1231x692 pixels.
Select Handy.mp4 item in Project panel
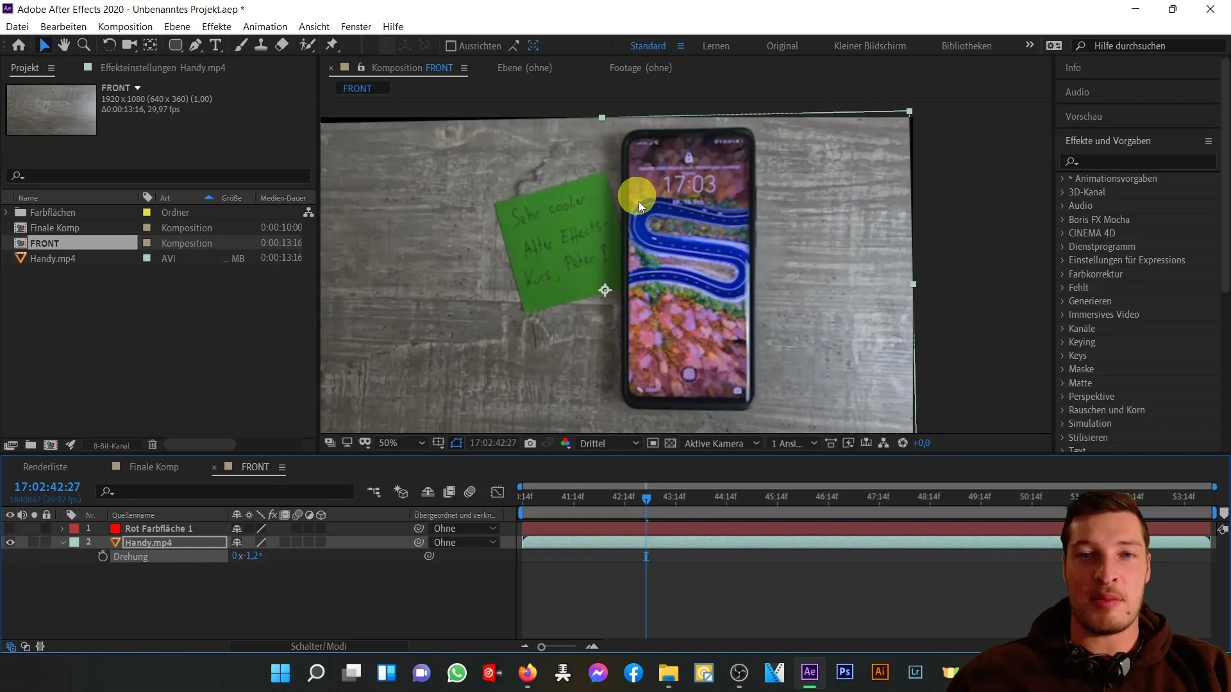[x=53, y=259]
